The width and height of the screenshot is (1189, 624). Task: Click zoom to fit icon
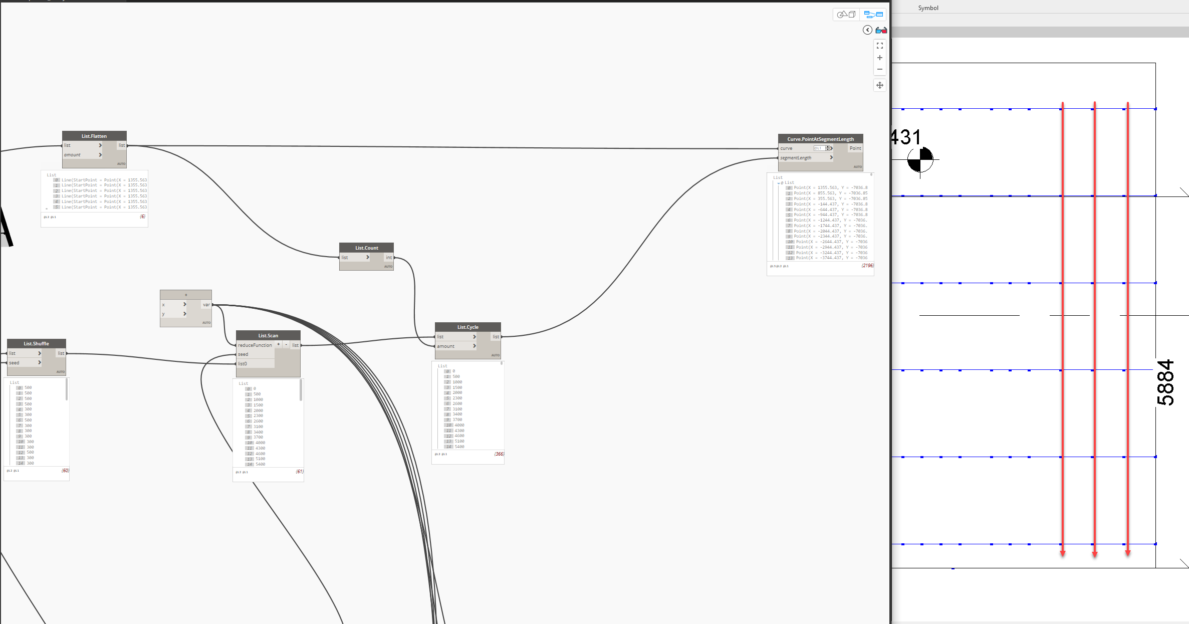879,46
